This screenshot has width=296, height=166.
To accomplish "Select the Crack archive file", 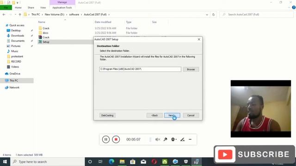I will point(46,37).
